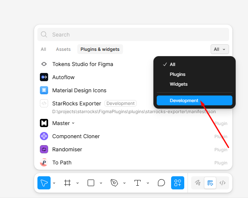Run StarRocks Exporter plugin

(x=76, y=103)
